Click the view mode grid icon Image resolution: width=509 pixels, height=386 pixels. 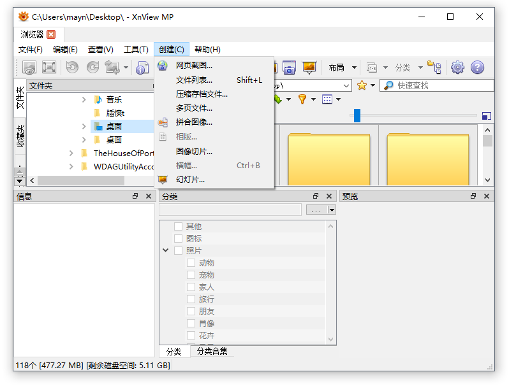click(327, 99)
